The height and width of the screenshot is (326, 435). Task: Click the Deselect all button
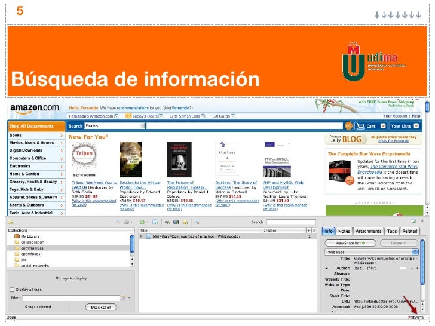[101, 307]
